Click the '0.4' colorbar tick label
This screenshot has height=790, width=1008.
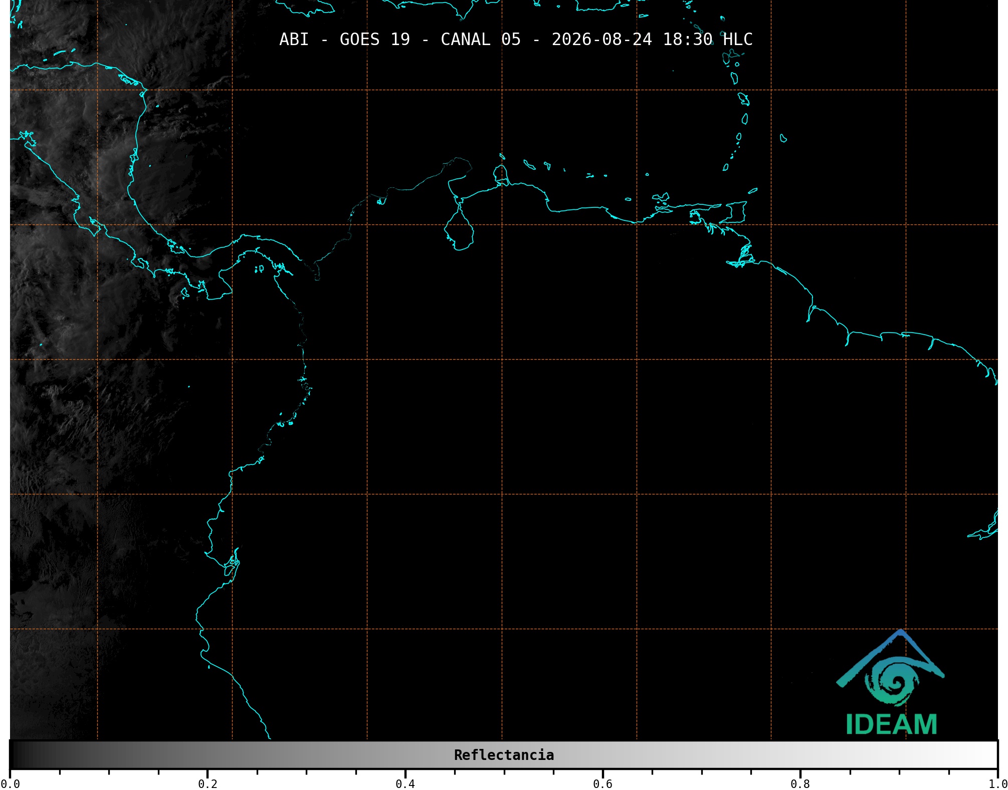405,784
